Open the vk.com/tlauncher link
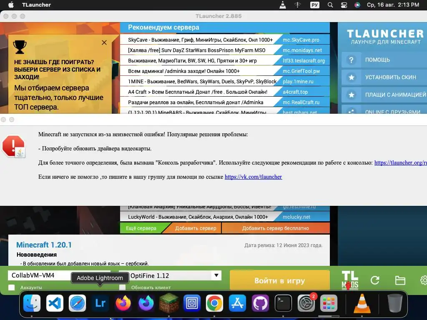 253,177
